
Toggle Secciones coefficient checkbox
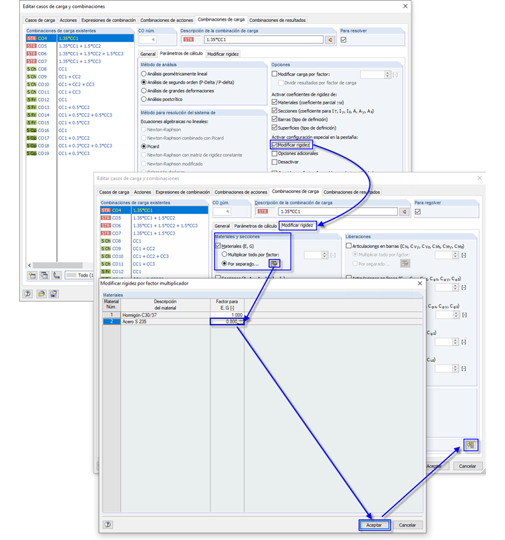[x=274, y=110]
